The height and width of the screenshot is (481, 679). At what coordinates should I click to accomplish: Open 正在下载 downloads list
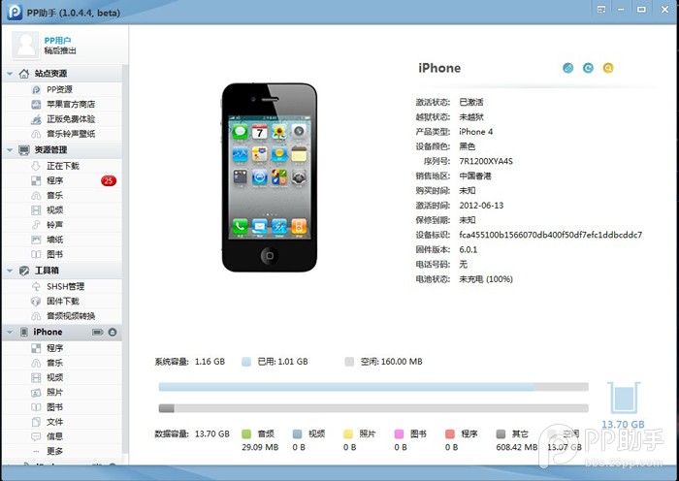(x=61, y=166)
